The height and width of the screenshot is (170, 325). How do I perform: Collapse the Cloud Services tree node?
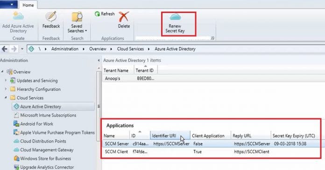(x=6, y=98)
